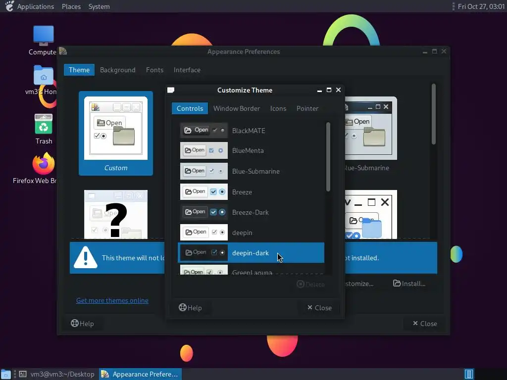Select the Breeze controls theme

[251, 191]
